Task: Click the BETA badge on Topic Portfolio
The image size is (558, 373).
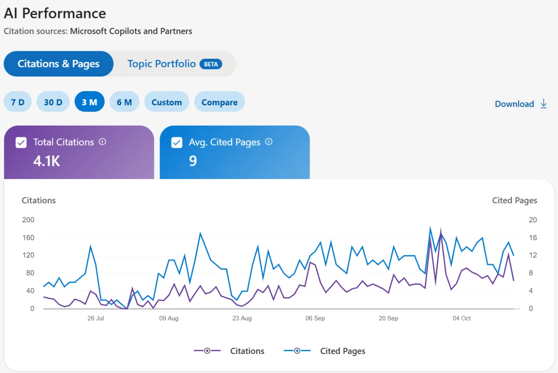Action: [x=211, y=64]
